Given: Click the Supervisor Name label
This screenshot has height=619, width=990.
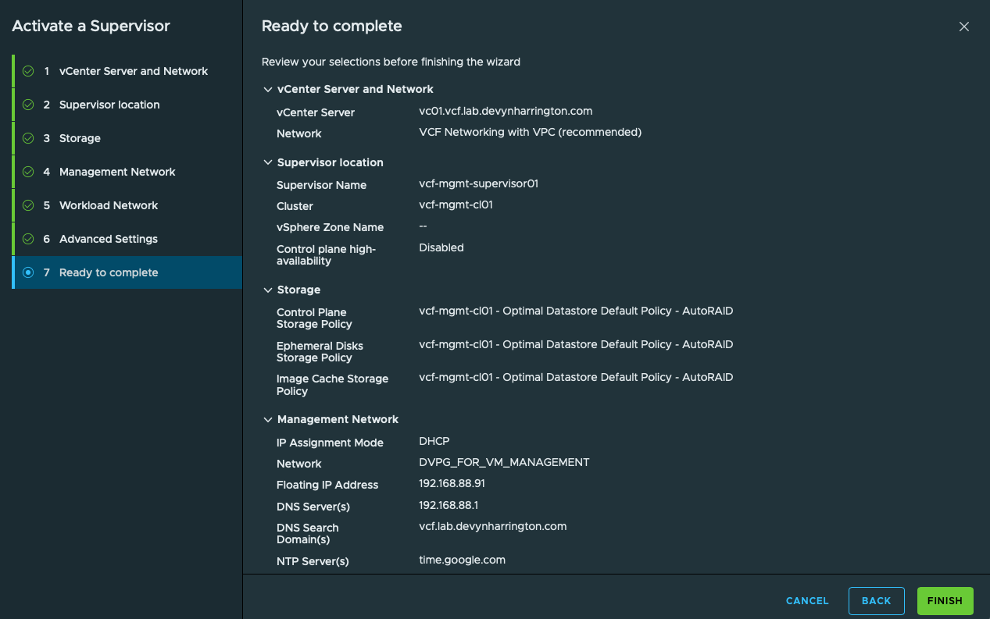Looking at the screenshot, I should [321, 185].
